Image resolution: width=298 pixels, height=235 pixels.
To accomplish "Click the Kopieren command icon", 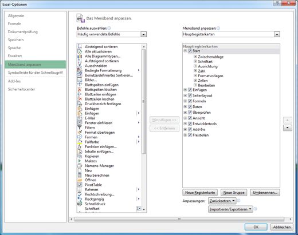I will (80, 156).
